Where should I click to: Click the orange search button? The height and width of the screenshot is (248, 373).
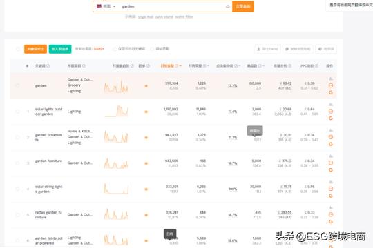coord(243,6)
